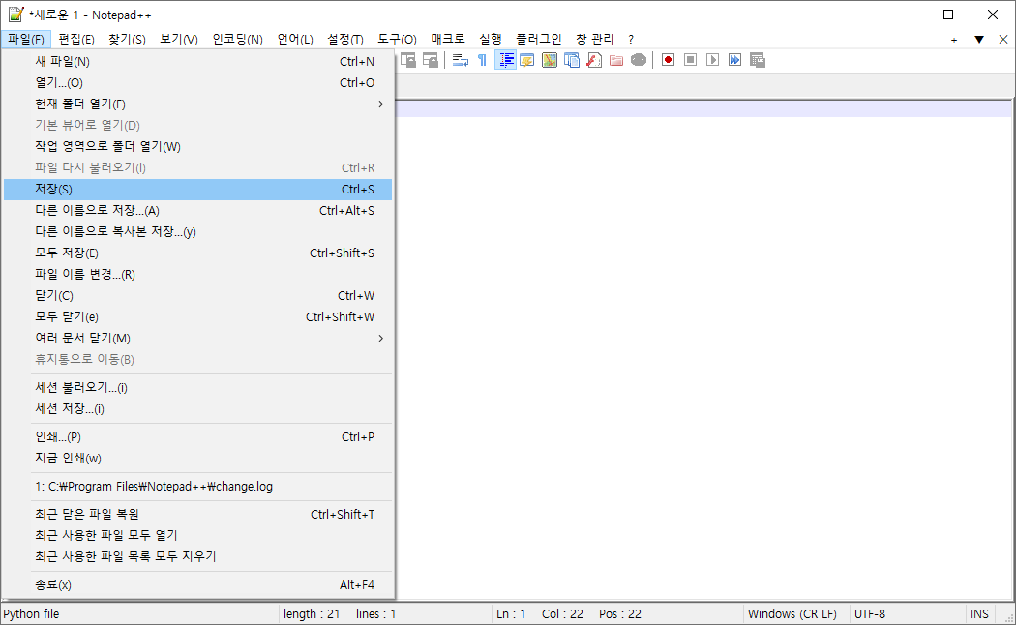The height and width of the screenshot is (625, 1016).
Task: Open the ? help menu
Action: tap(631, 40)
